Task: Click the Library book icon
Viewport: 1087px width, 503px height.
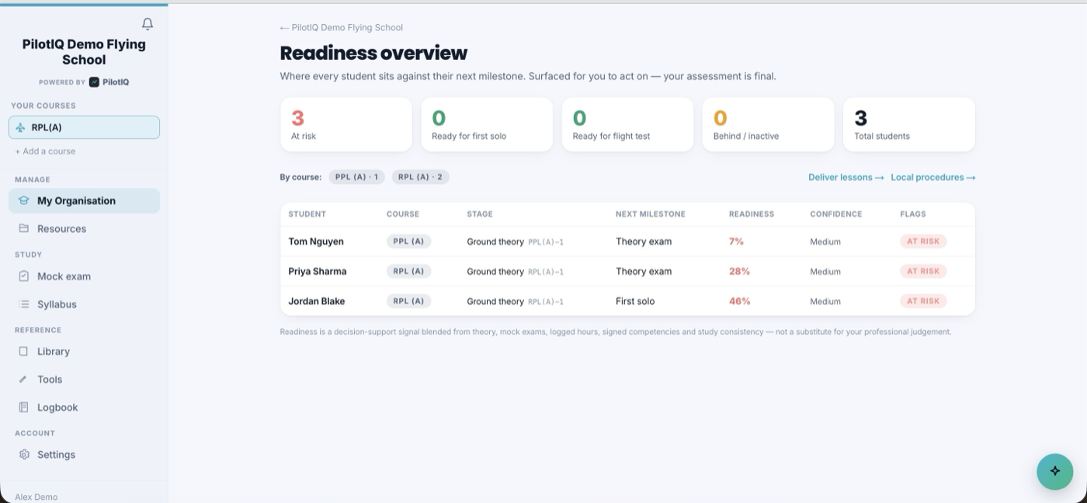Action: coord(24,352)
